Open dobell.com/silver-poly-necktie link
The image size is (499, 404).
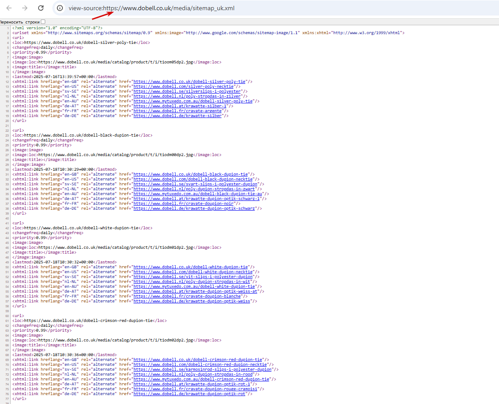point(183,86)
